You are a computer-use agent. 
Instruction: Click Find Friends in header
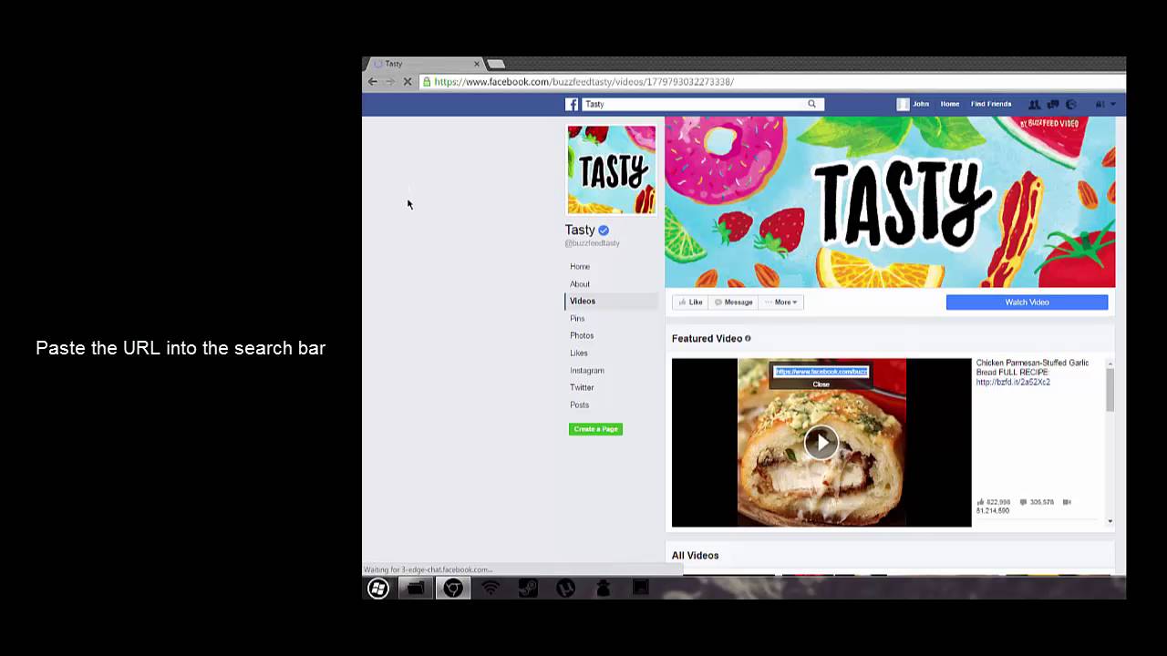click(991, 104)
